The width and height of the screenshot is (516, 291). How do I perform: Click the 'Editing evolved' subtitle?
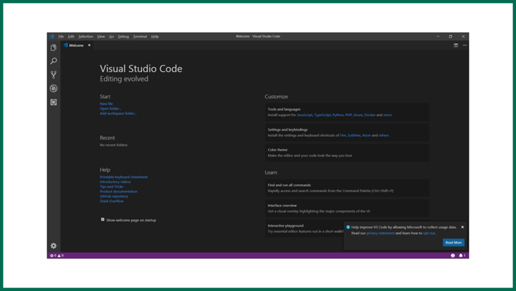124,79
